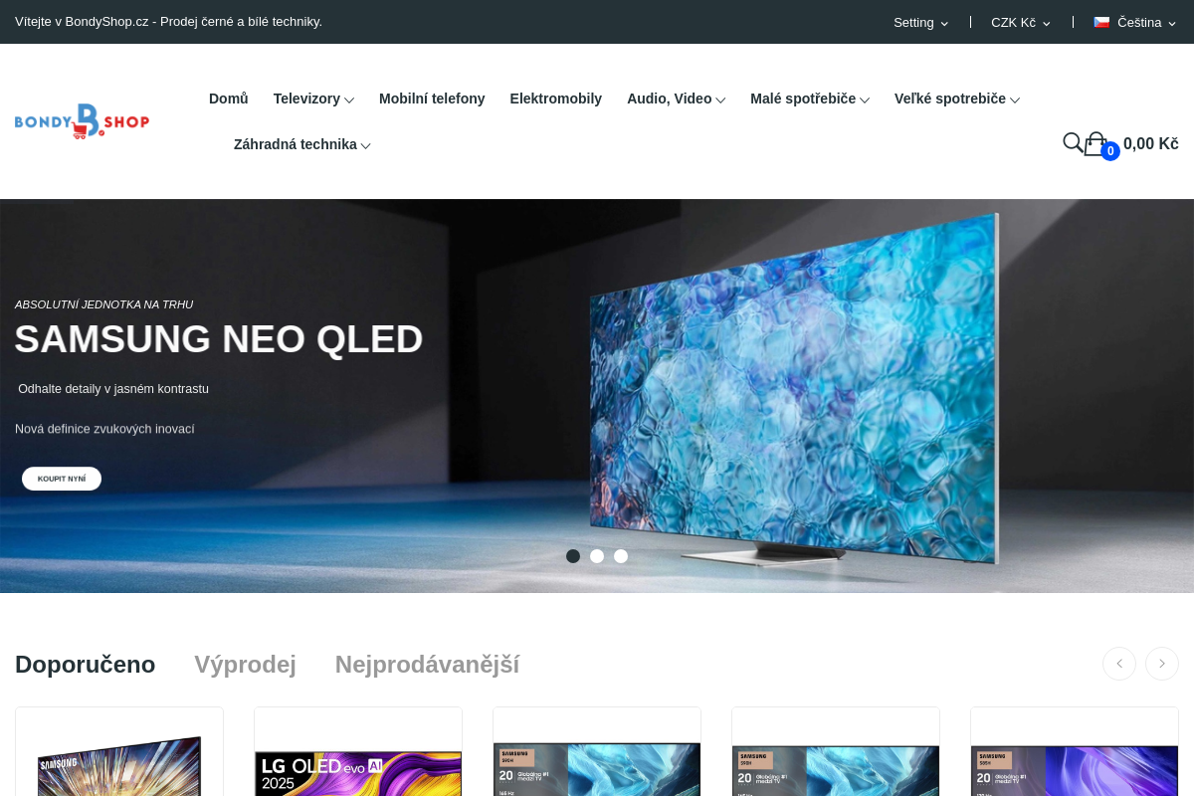Expand the Televizory menu
Image resolution: width=1194 pixels, height=796 pixels.
[313, 99]
